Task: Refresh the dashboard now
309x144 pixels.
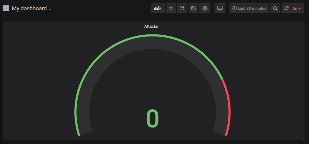Action: click(x=286, y=9)
